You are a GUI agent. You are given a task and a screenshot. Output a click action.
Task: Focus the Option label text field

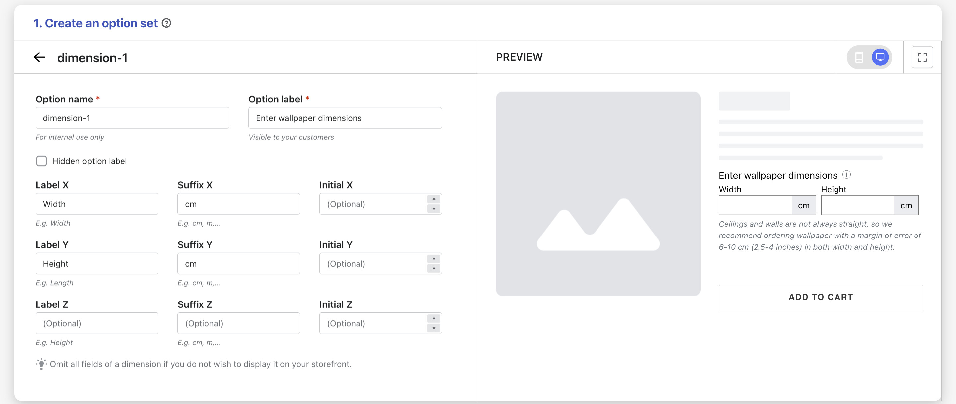345,118
